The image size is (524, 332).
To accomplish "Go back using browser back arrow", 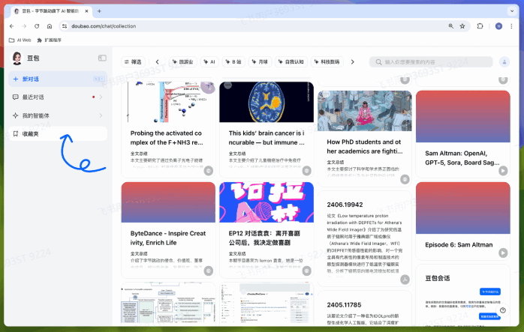I will (12, 26).
